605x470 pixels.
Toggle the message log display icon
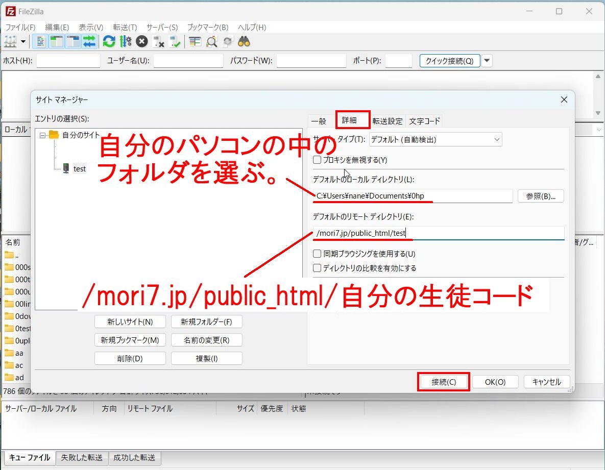click(x=40, y=42)
